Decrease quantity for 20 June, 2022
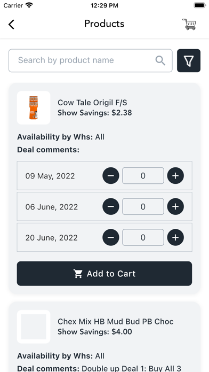 (x=111, y=237)
